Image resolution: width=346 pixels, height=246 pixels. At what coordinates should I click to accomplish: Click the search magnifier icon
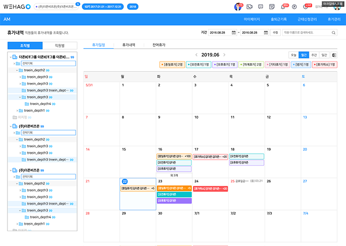pyautogui.click(x=327, y=33)
